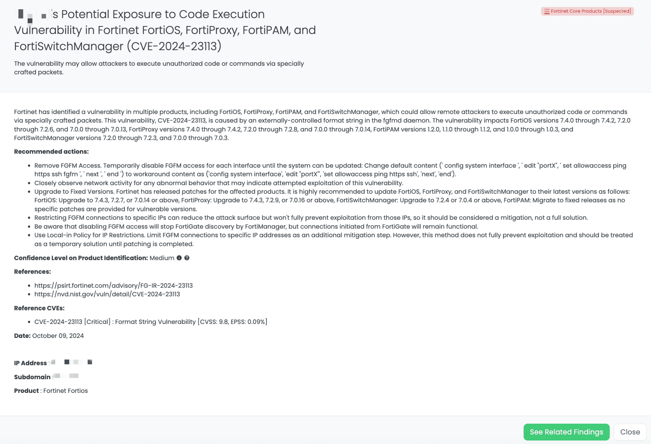Image resolution: width=651 pixels, height=444 pixels.
Task: Close the vulnerability details dialog
Action: click(630, 432)
